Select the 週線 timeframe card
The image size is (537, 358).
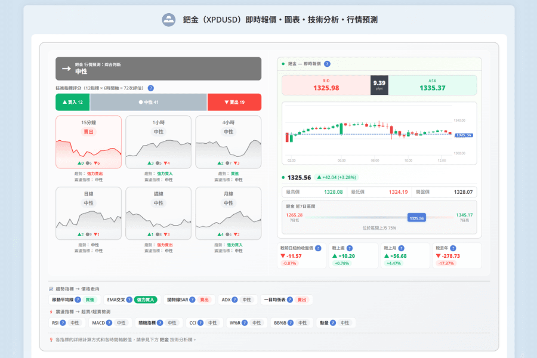coord(159,213)
